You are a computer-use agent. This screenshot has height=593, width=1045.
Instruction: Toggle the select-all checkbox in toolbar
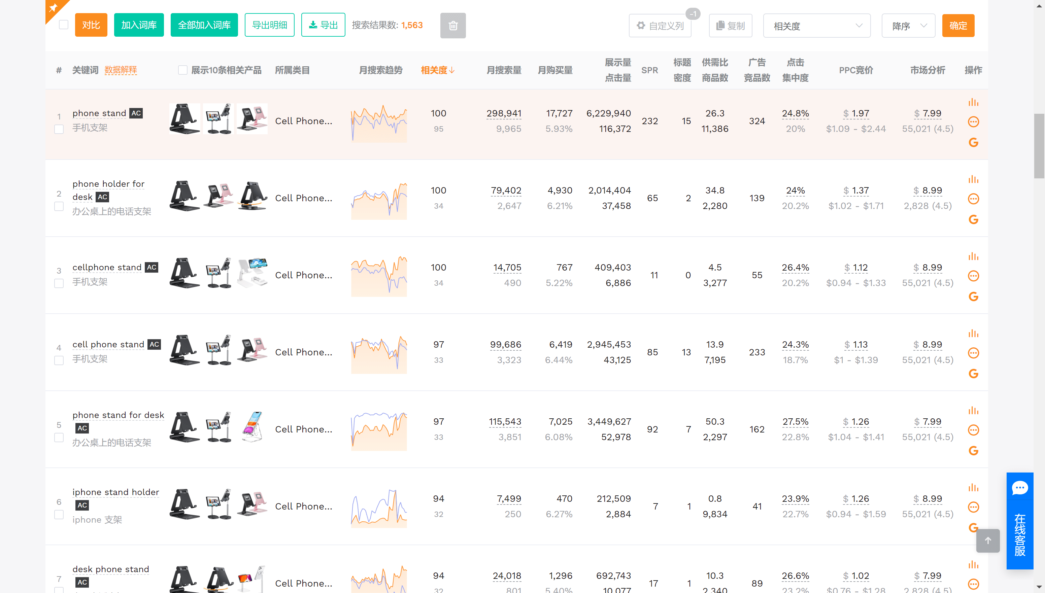tap(64, 25)
